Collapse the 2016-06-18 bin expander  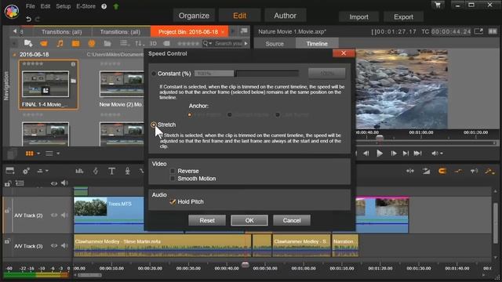(x=14, y=55)
